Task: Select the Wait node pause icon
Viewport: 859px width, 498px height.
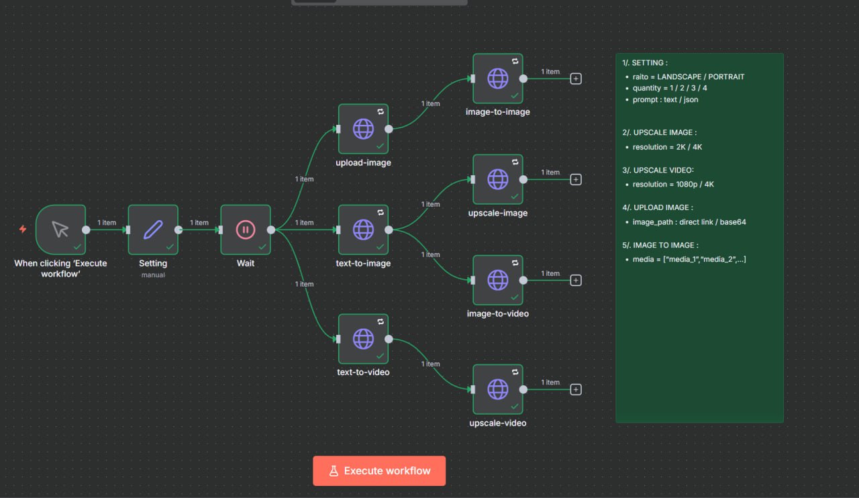Action: tap(246, 230)
